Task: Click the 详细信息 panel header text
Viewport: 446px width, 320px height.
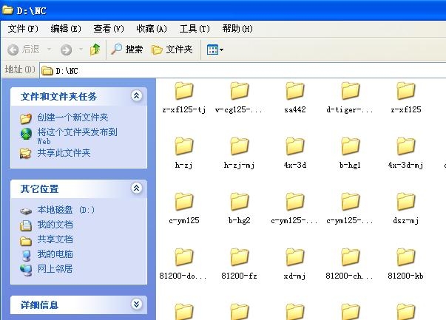Action: [x=39, y=305]
